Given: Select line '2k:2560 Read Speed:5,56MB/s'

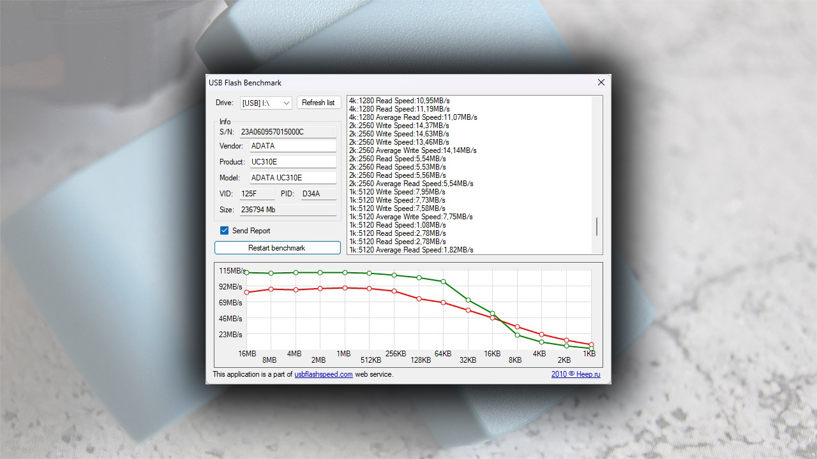Looking at the screenshot, I should 397,175.
